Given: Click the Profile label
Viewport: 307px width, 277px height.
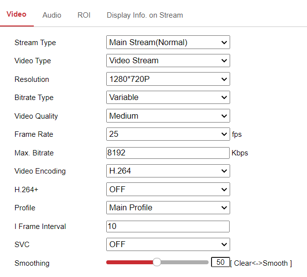Looking at the screenshot, I should click(25, 208).
